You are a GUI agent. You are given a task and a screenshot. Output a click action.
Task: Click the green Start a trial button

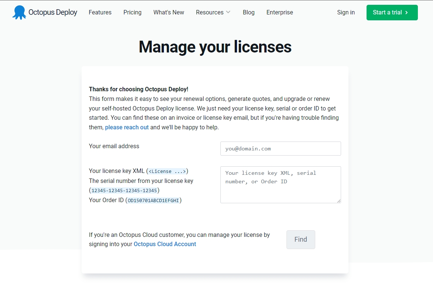tap(392, 13)
